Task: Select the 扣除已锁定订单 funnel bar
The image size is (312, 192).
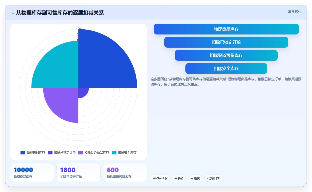Action: click(x=226, y=42)
